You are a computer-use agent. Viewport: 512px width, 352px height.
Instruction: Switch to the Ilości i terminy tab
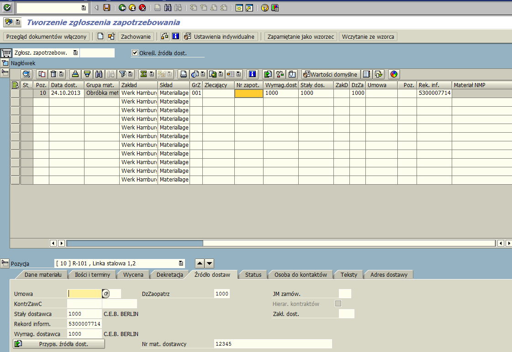[x=92, y=275]
